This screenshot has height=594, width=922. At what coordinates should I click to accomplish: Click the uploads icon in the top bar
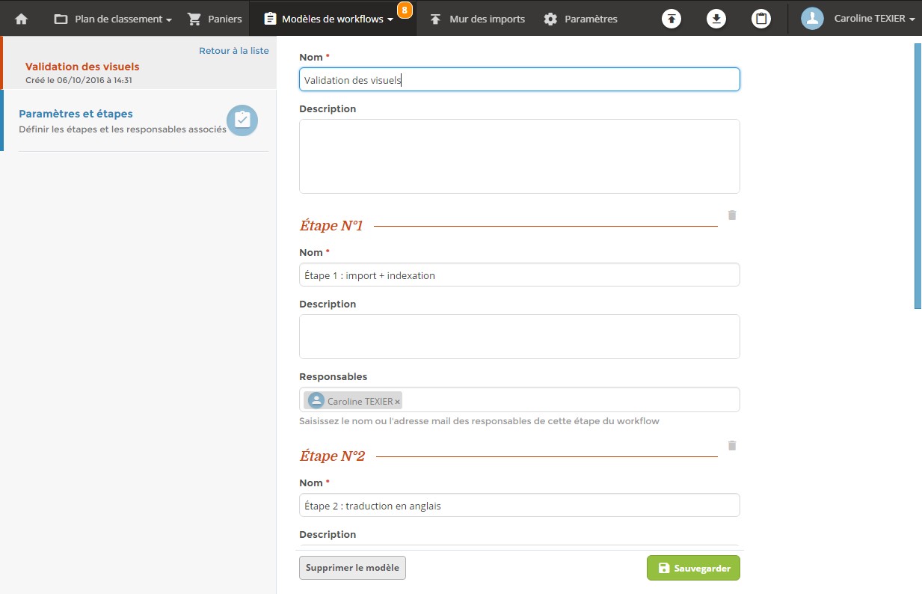tap(671, 18)
